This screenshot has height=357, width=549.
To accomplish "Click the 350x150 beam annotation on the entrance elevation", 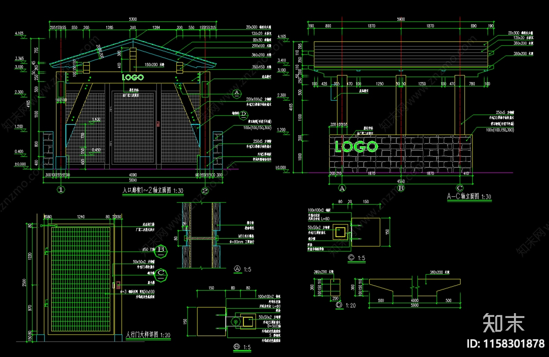I will [x=261, y=67].
